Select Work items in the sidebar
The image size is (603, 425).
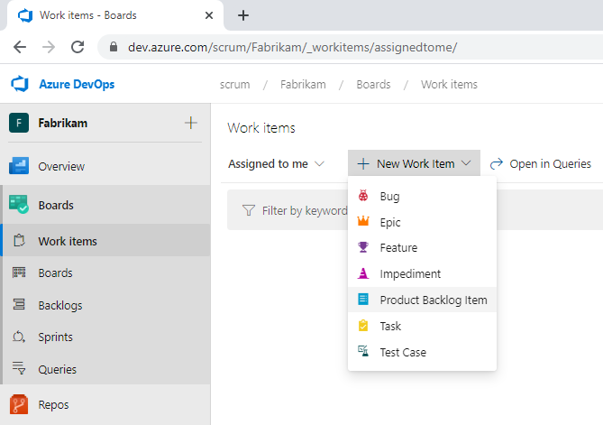[105, 241]
